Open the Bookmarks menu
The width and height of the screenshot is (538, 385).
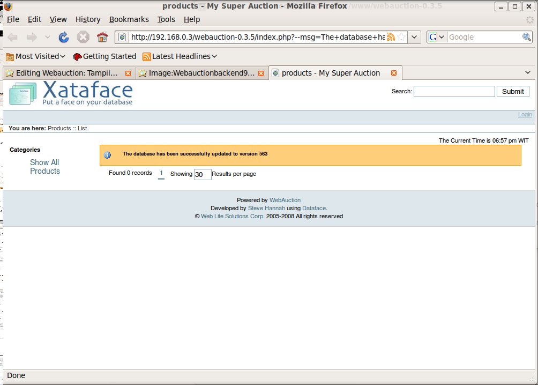point(129,19)
